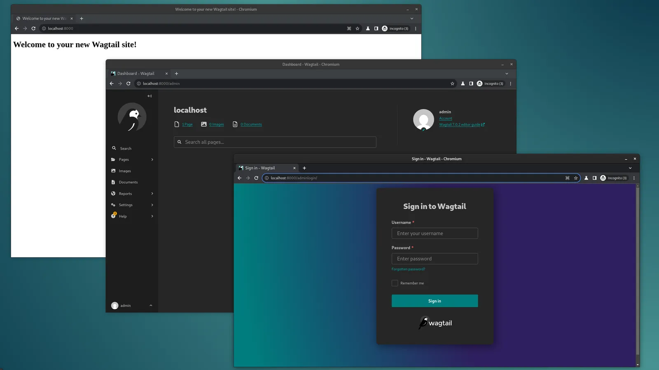Open Chromium menu in Welcome window
The image size is (659, 370).
click(416, 28)
